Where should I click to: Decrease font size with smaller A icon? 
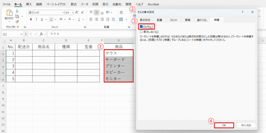click(x=83, y=12)
